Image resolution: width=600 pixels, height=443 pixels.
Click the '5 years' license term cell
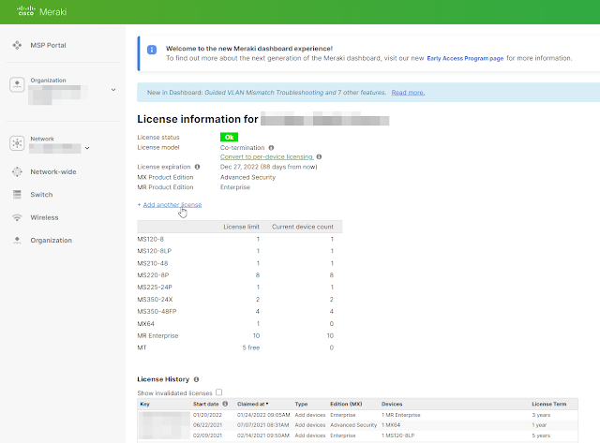click(541, 436)
